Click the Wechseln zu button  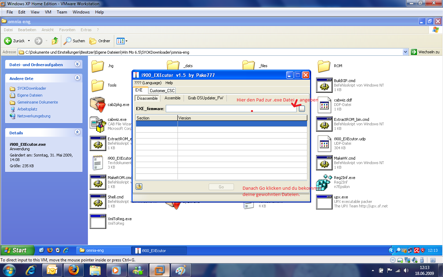425,52
